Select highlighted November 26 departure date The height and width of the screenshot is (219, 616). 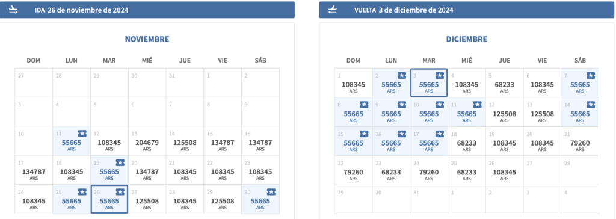pyautogui.click(x=109, y=199)
